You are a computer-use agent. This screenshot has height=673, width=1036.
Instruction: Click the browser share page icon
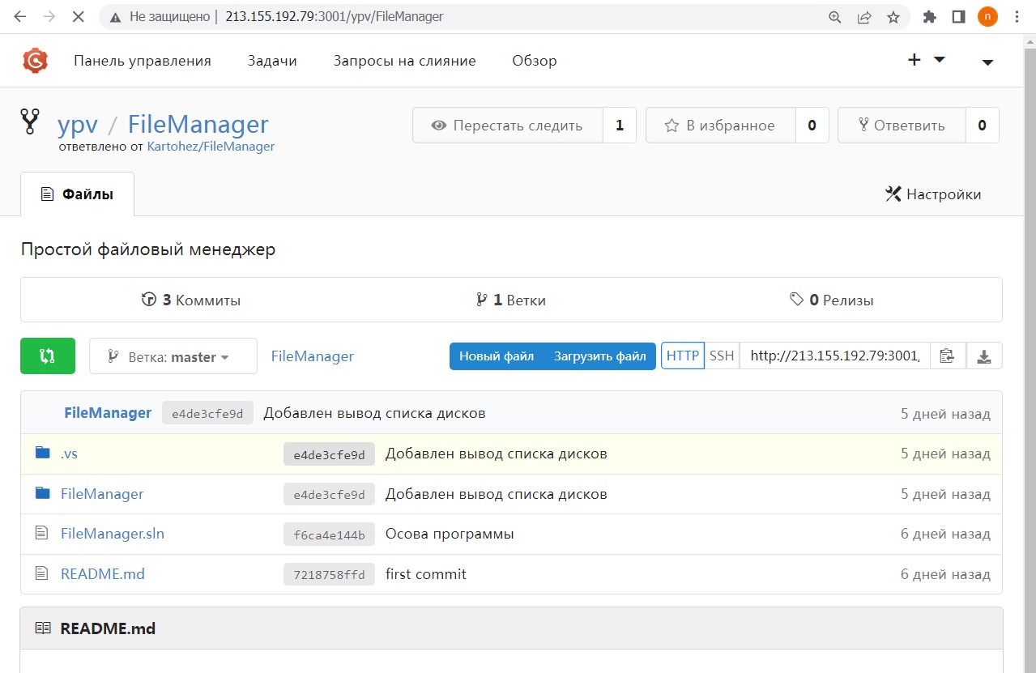coord(864,17)
